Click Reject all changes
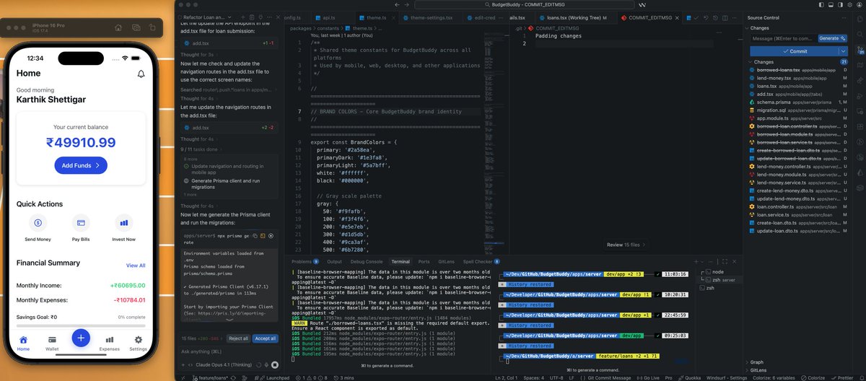The height and width of the screenshot is (381, 866). point(237,338)
